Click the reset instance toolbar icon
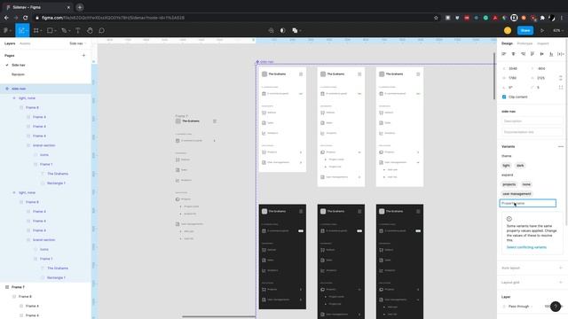This screenshot has height=319, width=568. pyautogui.click(x=271, y=31)
